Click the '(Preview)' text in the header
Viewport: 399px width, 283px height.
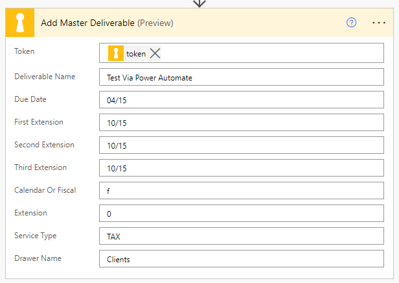155,23
